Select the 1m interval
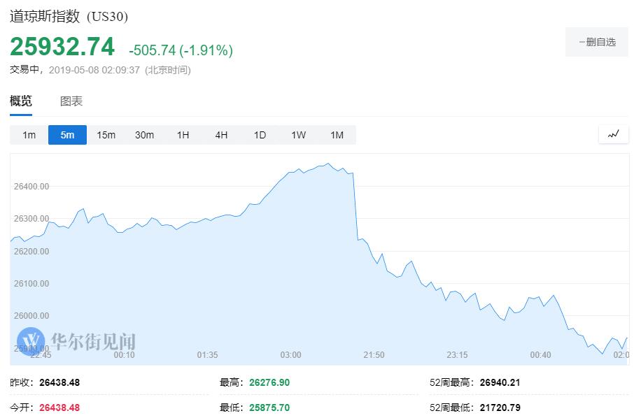This screenshot has height=418, width=634. pos(29,135)
